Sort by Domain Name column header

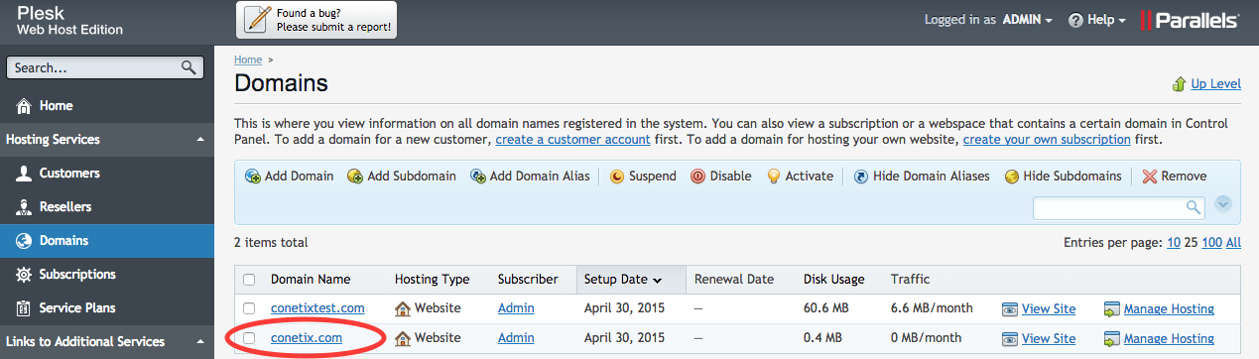(311, 280)
